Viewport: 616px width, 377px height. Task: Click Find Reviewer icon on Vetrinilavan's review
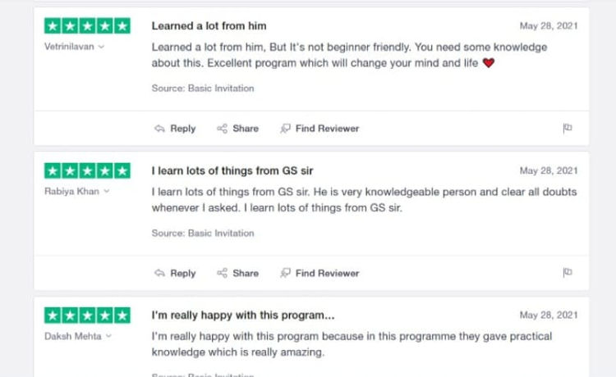pos(285,129)
